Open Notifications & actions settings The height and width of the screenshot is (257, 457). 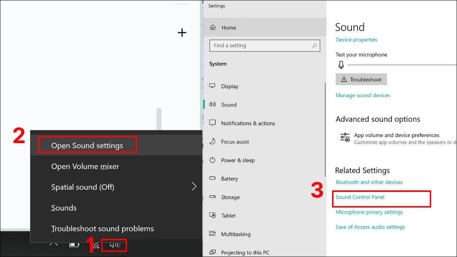pyautogui.click(x=248, y=123)
